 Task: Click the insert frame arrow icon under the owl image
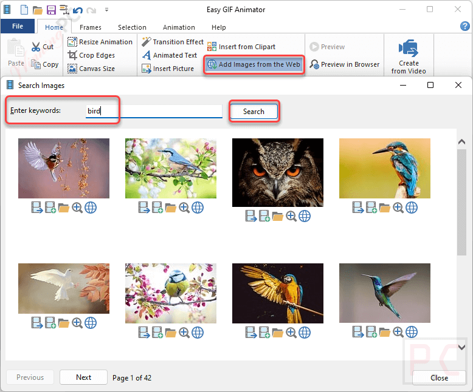point(251,216)
